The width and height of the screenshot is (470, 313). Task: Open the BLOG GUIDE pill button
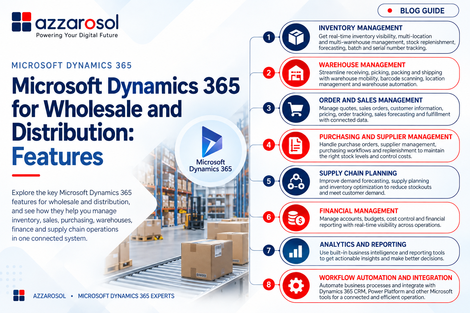418,11
